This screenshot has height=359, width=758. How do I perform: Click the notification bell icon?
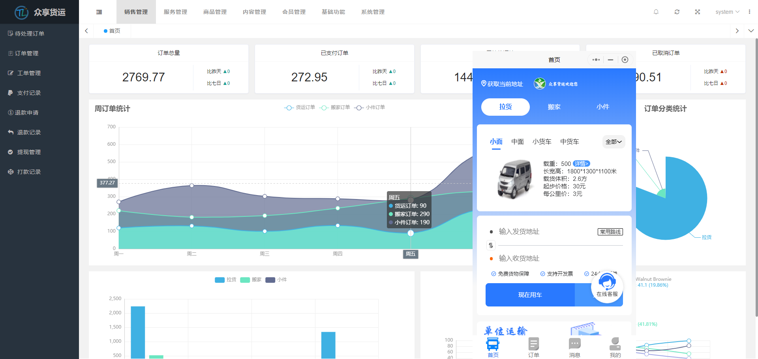[x=656, y=12]
